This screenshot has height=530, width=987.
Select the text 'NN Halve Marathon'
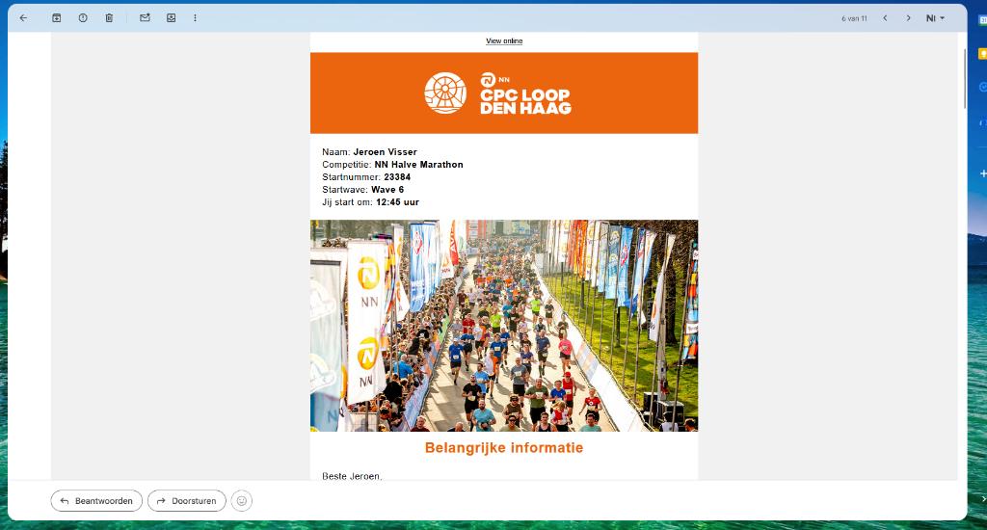click(418, 164)
